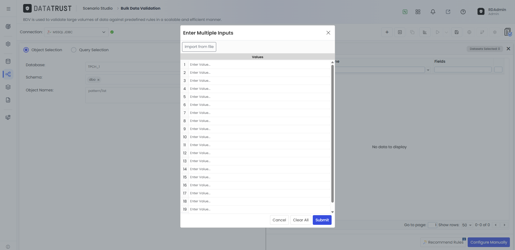Viewport: 515px width, 250px height.
Task: Click the dialog scrollbar down arrow
Action: click(332, 212)
